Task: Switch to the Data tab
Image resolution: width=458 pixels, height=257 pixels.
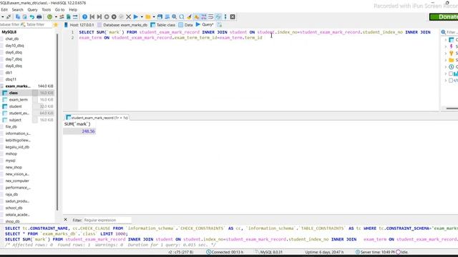Action: click(x=185, y=25)
